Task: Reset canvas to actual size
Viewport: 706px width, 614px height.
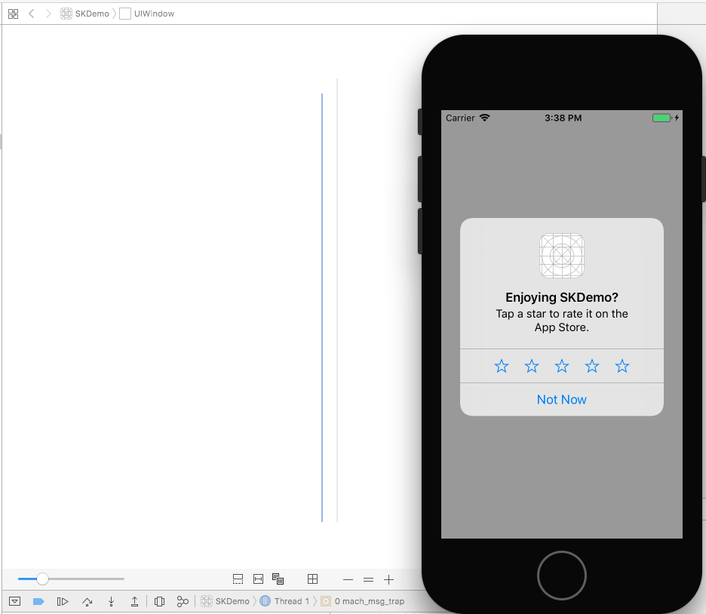Action: [368, 580]
